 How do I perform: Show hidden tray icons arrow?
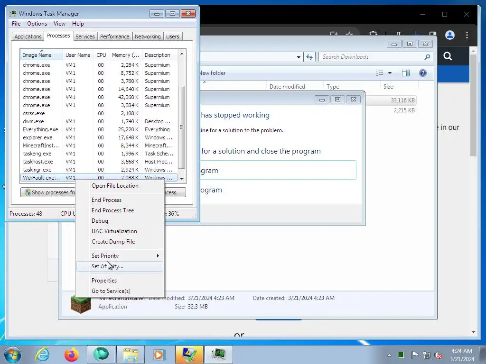point(389,355)
